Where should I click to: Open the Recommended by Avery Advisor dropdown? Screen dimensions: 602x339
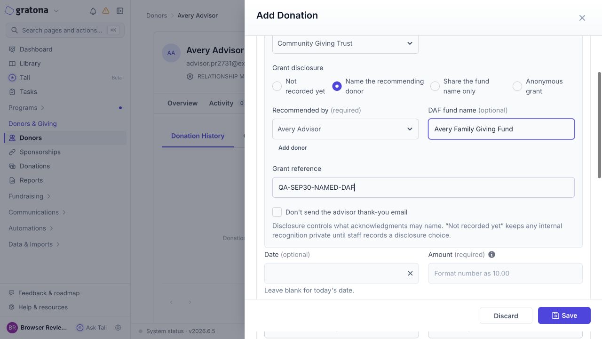pyautogui.click(x=345, y=129)
